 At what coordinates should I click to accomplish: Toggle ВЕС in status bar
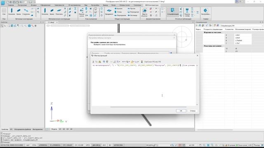[x=110, y=145]
